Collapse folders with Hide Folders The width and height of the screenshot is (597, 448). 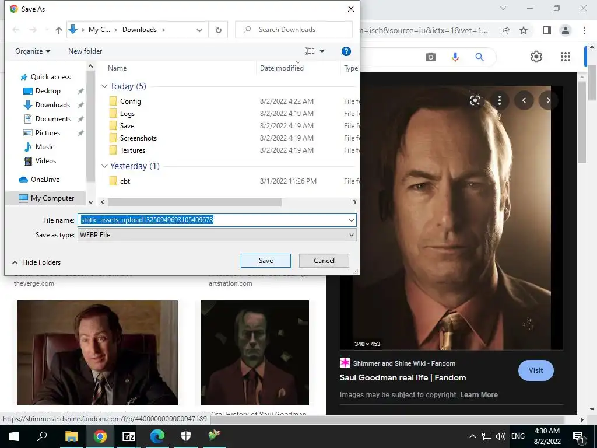point(37,262)
